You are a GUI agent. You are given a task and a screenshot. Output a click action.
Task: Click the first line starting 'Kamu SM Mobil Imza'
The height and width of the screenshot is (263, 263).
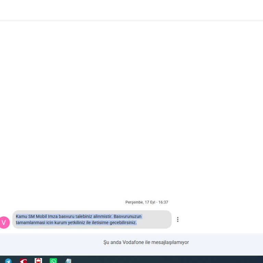78,216
